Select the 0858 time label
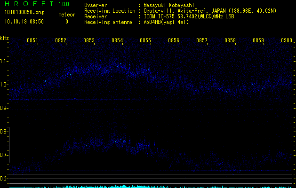Viewport: 296px width, 188px height. coord(230,40)
